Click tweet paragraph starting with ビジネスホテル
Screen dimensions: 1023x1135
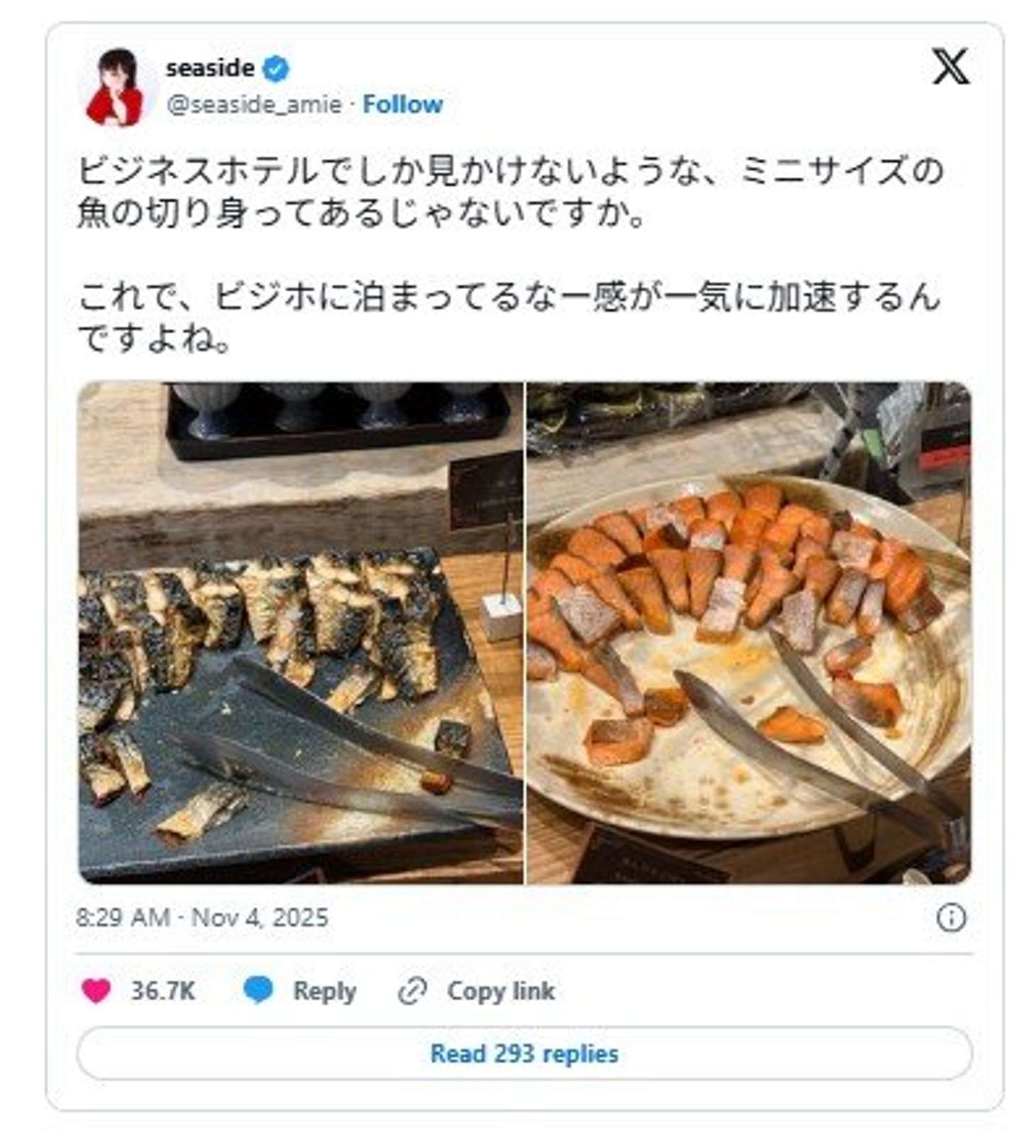[x=510, y=192]
